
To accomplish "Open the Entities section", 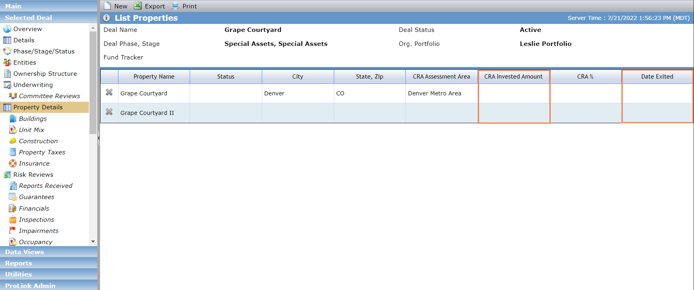I will click(x=25, y=62).
